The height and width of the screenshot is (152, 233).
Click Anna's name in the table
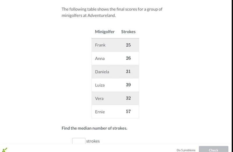[100, 59]
